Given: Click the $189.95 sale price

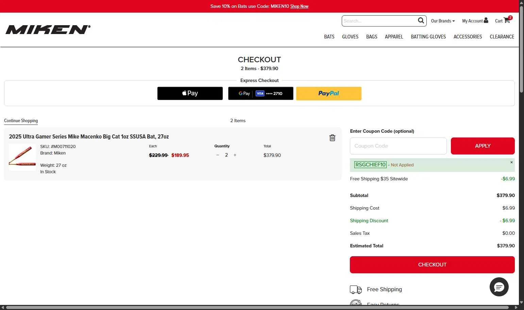Looking at the screenshot, I should 180,155.
